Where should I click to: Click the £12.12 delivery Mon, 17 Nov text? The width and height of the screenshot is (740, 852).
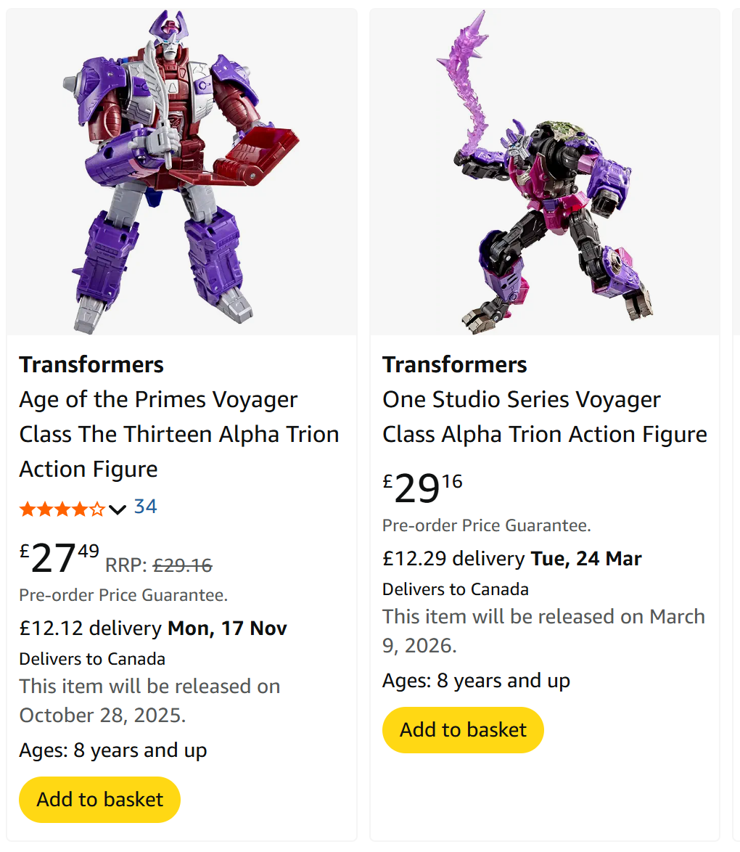pyautogui.click(x=153, y=628)
